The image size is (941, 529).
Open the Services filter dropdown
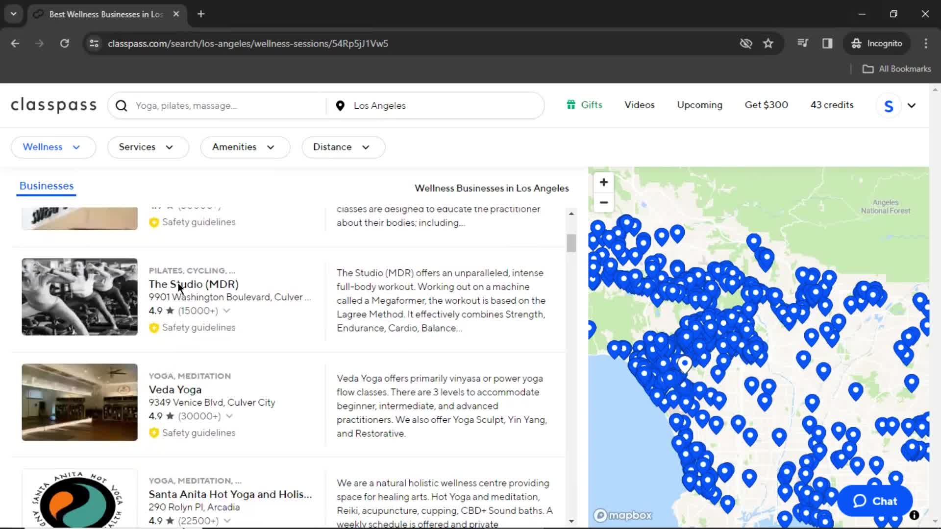click(x=148, y=147)
